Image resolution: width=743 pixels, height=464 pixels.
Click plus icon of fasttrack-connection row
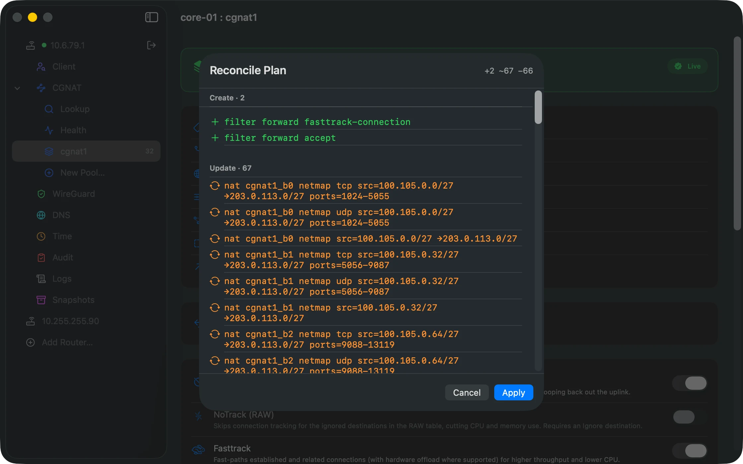215,122
